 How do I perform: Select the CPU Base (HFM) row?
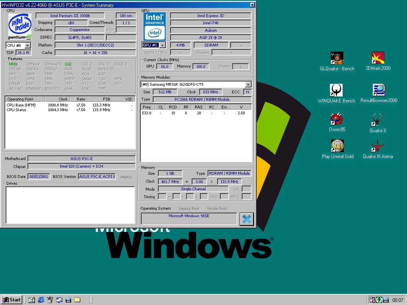coord(70,105)
